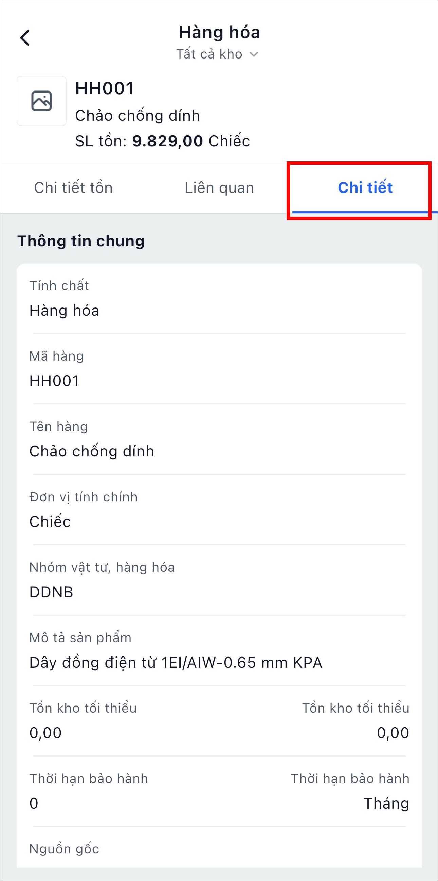Tap the "Mô tả sản phẩm" description text
Image resolution: width=438 pixels, height=881 pixels.
(x=176, y=663)
